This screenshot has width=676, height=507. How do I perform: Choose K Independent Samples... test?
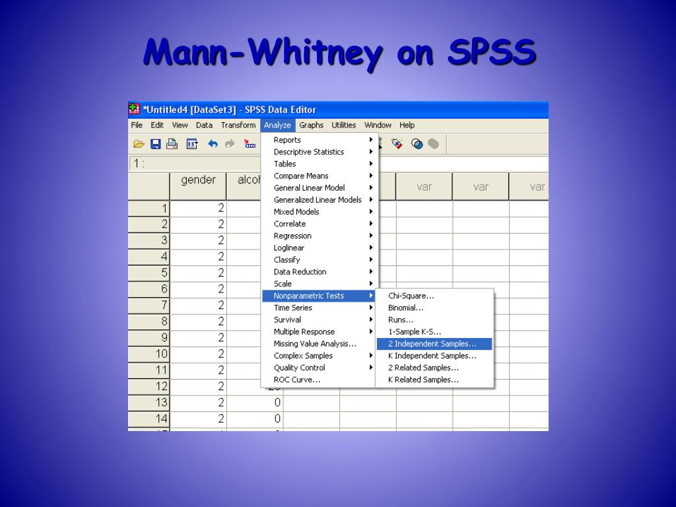pos(434,356)
